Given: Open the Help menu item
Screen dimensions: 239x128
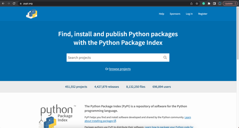Looking at the screenshot, I should coord(161,14).
